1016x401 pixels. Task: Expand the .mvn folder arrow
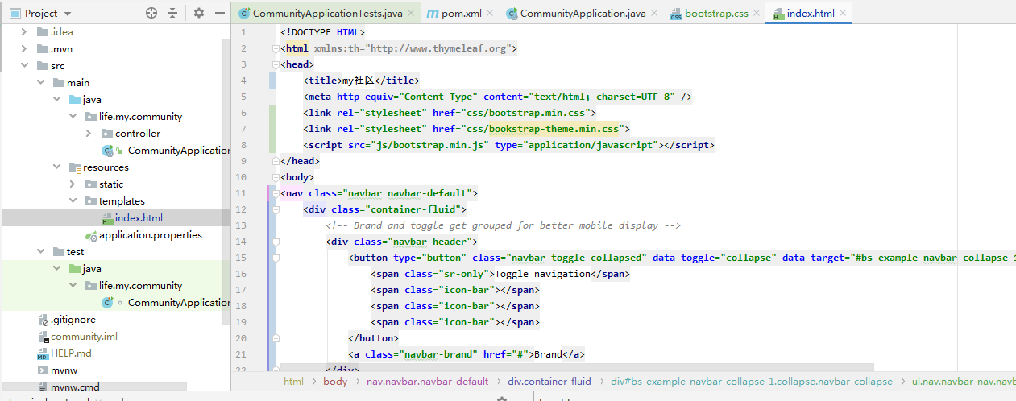coord(25,49)
